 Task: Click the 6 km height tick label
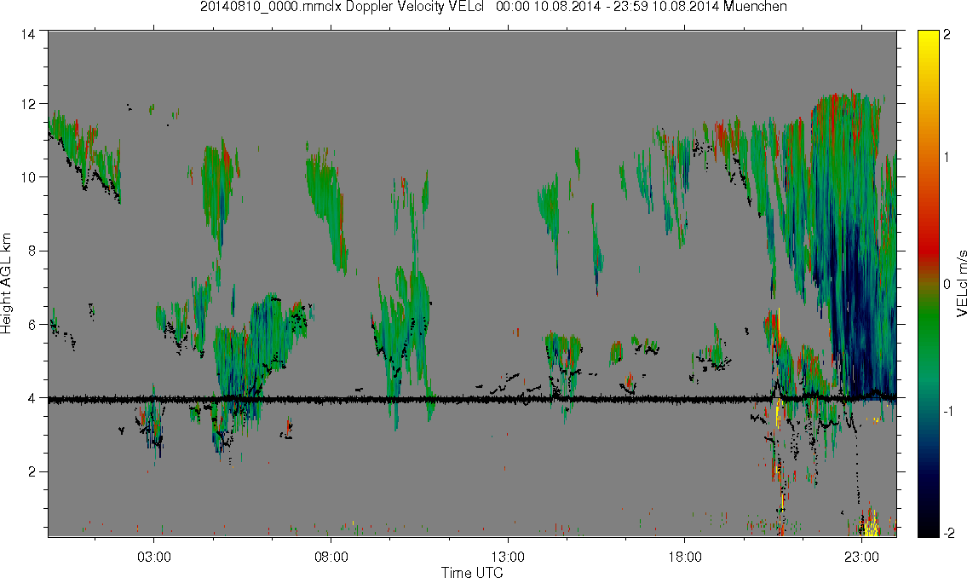coord(32,325)
